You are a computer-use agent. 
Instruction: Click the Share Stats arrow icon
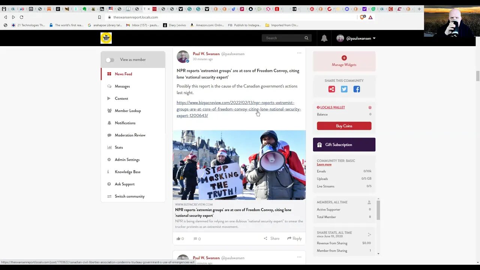(369, 235)
